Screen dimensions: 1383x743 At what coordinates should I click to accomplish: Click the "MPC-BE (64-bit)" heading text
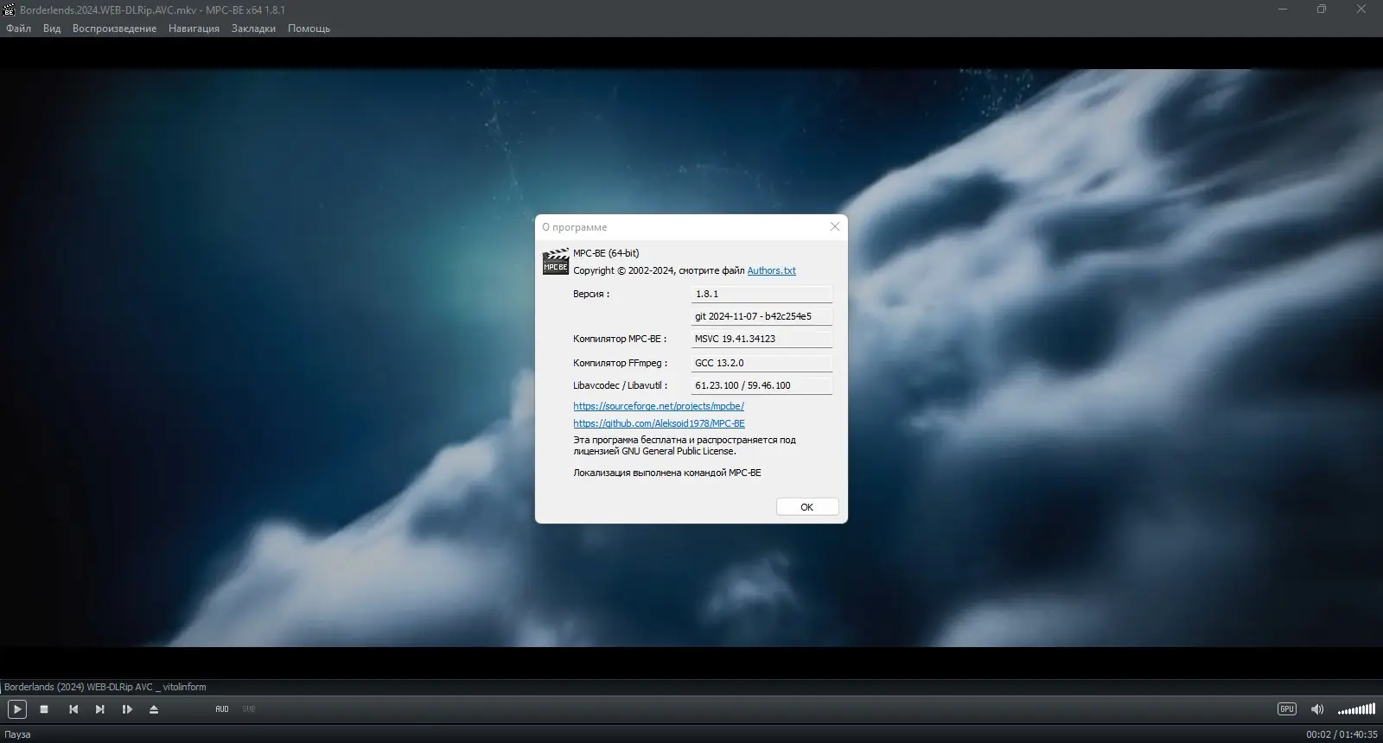pyautogui.click(x=606, y=253)
